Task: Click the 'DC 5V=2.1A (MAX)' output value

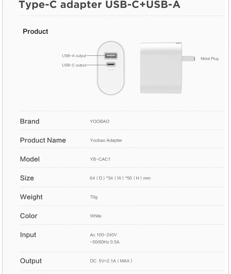Action: 111,261
